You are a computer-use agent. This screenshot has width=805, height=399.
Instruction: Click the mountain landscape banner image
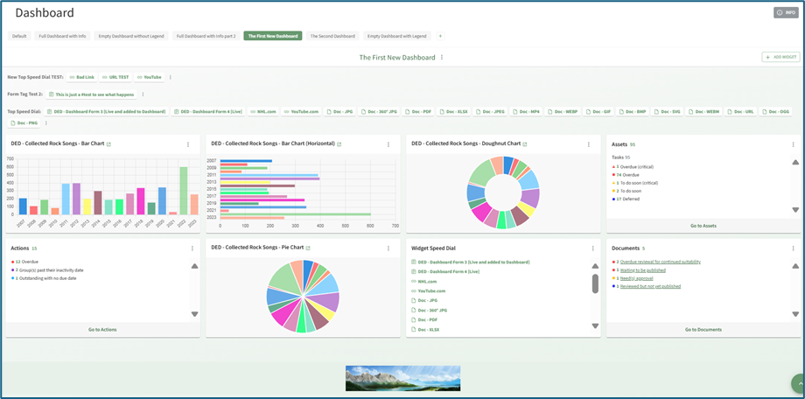pos(402,378)
